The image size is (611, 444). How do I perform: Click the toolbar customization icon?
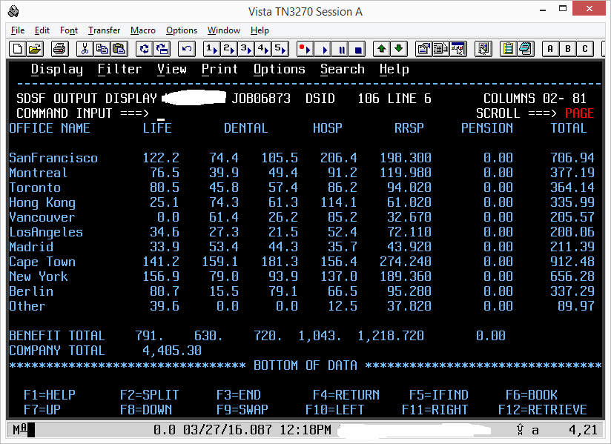coord(483,49)
